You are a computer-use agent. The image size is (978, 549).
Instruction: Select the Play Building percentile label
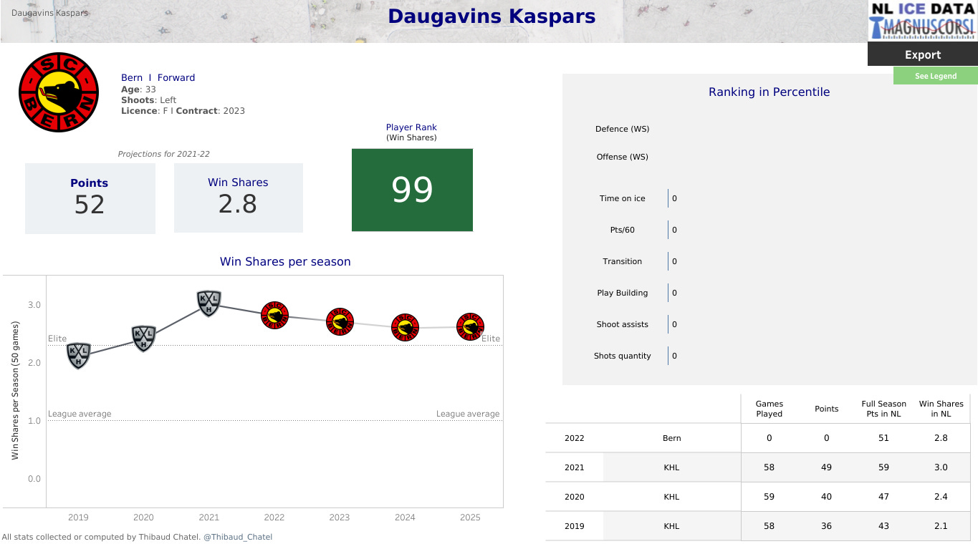[622, 293]
